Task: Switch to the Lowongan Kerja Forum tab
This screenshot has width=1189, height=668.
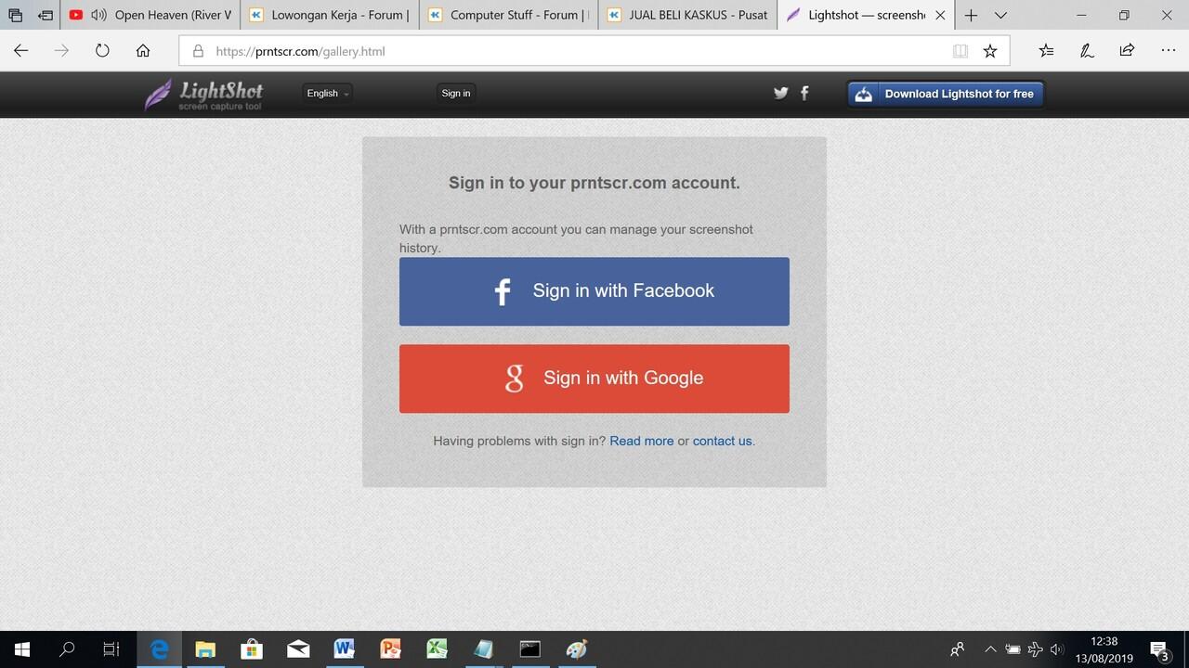Action: click(x=330, y=15)
